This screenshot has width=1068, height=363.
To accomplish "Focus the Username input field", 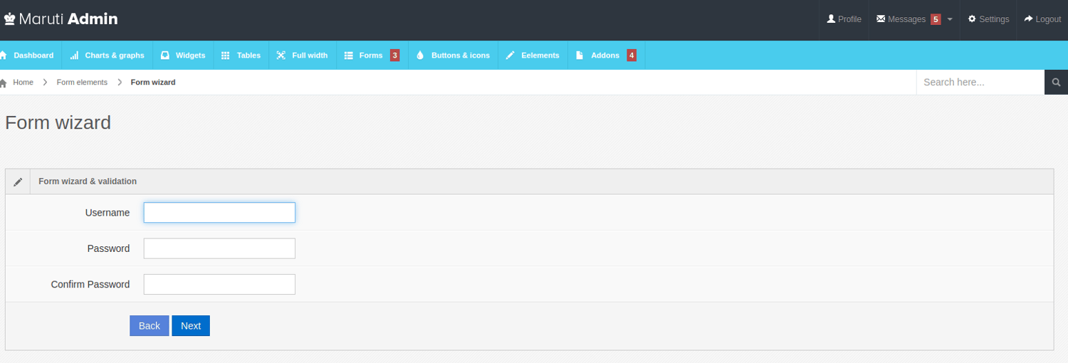I will pyautogui.click(x=219, y=213).
